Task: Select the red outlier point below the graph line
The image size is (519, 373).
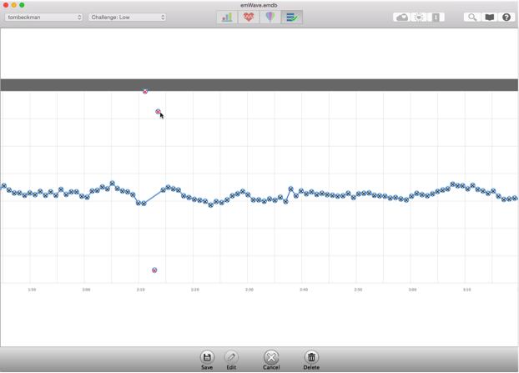Action: 154,270
